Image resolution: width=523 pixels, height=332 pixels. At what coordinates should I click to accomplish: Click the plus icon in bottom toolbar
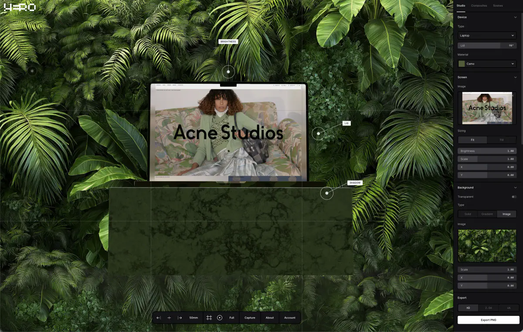[169, 318]
